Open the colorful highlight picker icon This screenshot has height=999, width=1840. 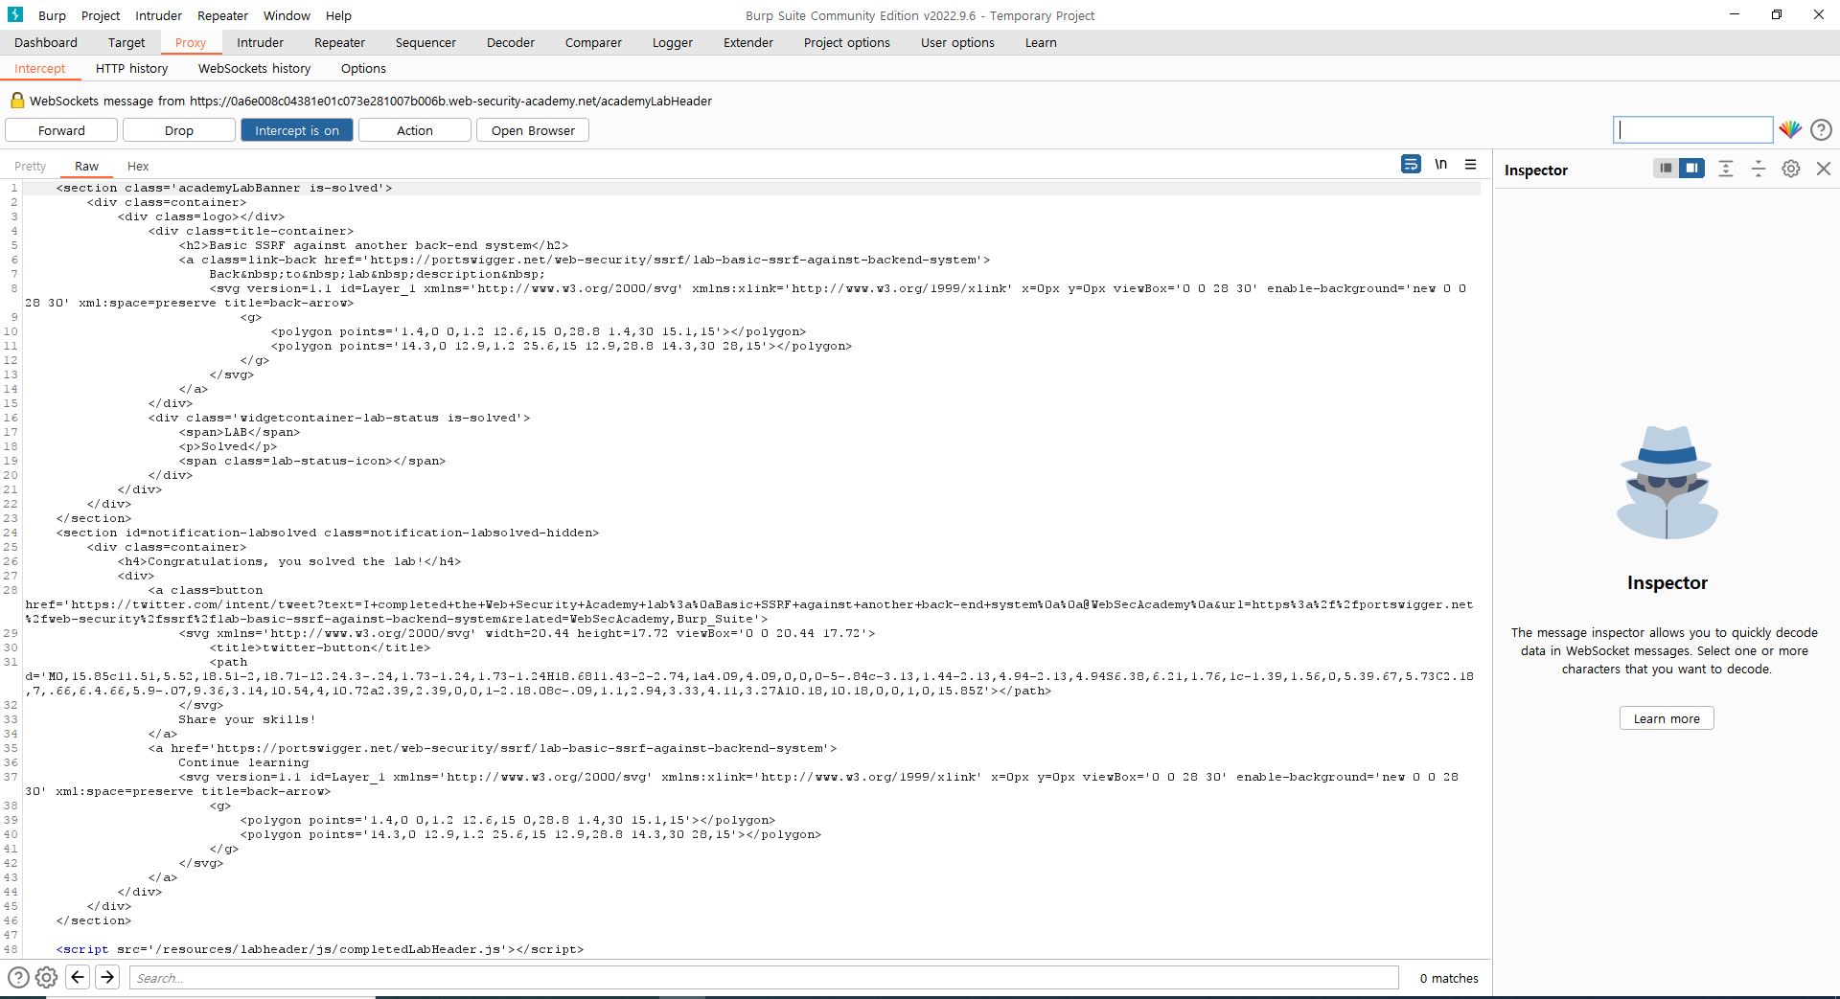click(x=1790, y=130)
